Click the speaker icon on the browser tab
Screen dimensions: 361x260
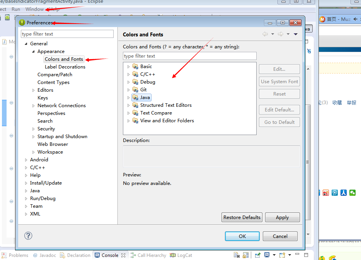356,19
